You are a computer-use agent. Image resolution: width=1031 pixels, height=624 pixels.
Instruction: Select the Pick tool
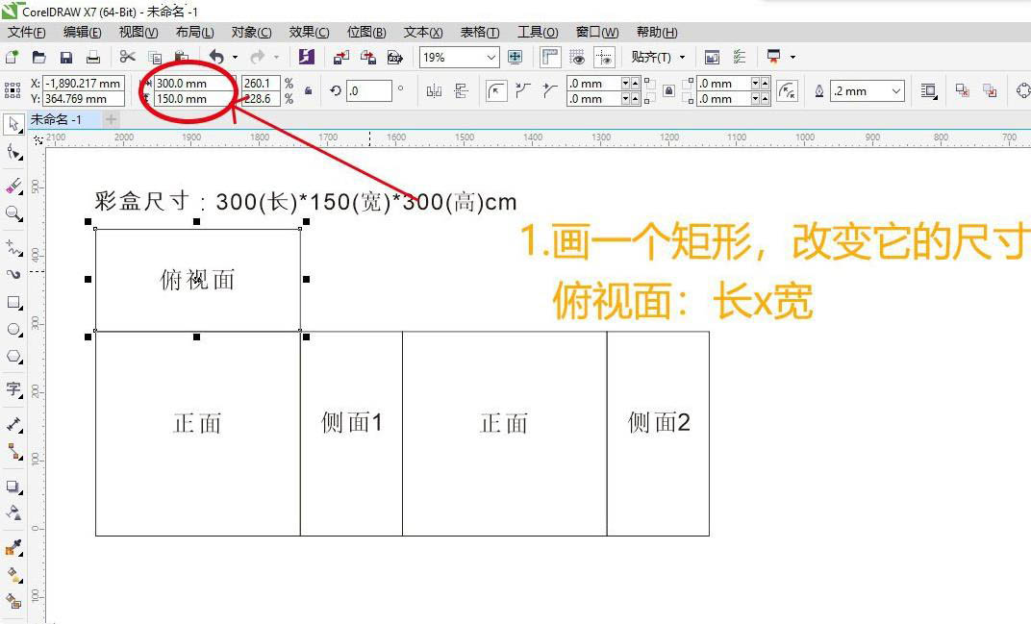click(x=13, y=123)
